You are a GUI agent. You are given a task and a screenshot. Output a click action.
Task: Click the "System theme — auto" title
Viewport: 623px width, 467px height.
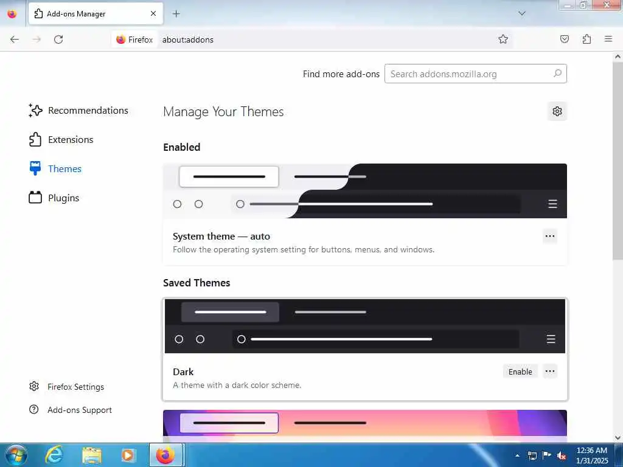tap(221, 237)
